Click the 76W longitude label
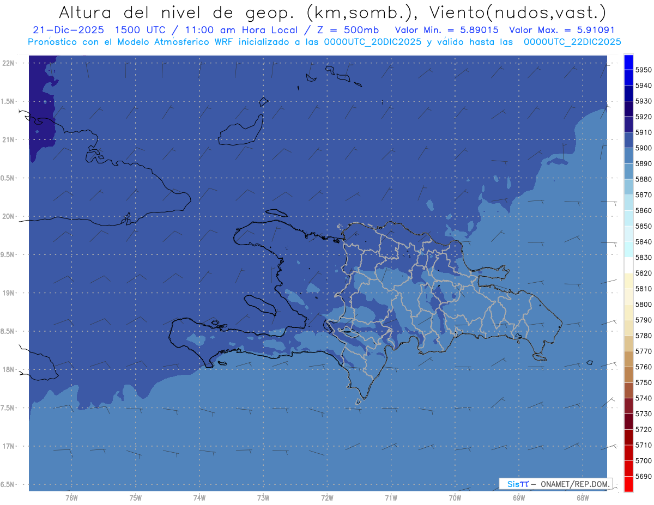 (71, 497)
